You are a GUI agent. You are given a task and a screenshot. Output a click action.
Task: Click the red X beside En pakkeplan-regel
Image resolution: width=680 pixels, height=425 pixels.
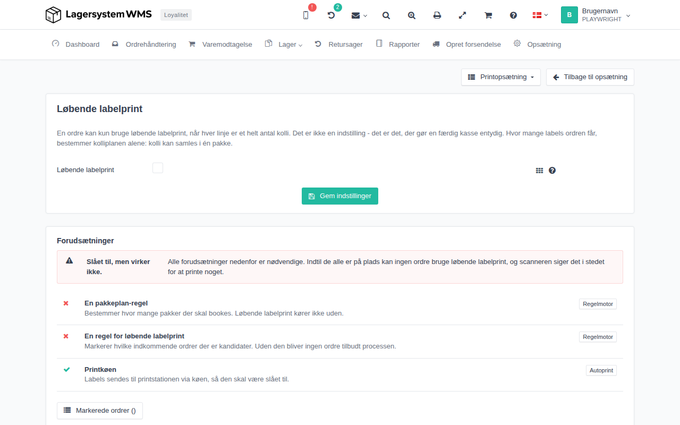pyautogui.click(x=66, y=303)
